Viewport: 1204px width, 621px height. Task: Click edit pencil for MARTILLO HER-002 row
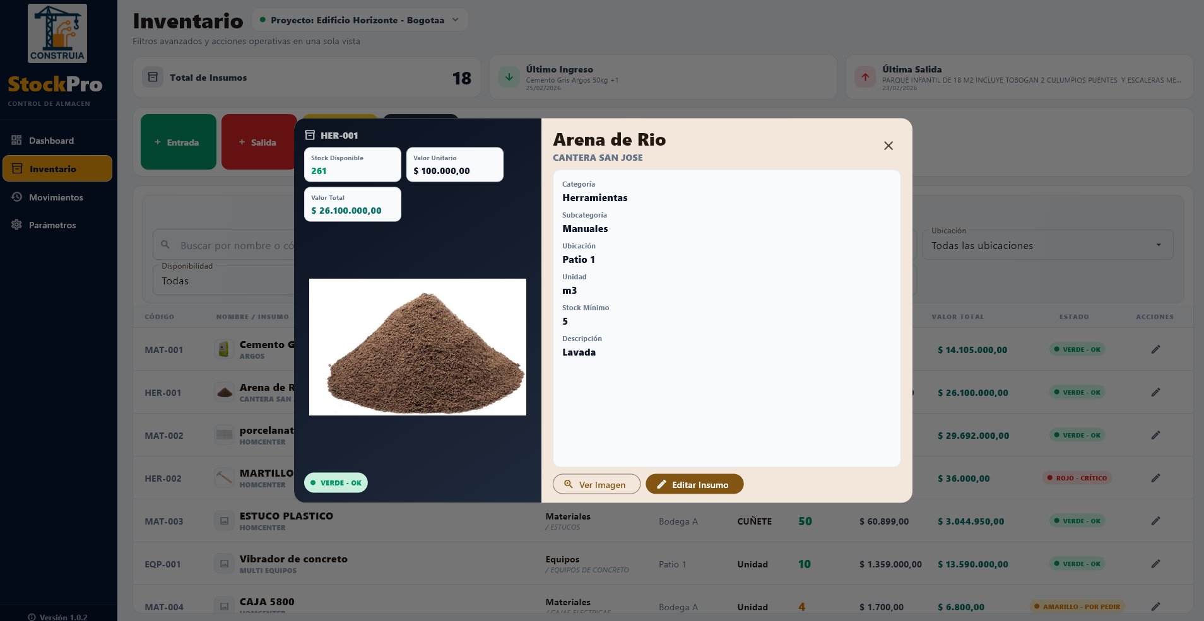coord(1155,478)
